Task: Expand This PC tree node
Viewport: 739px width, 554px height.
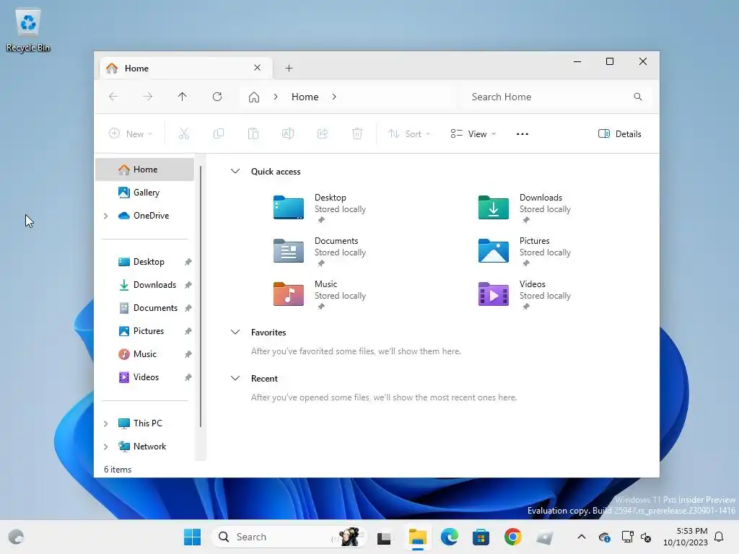Action: (106, 423)
